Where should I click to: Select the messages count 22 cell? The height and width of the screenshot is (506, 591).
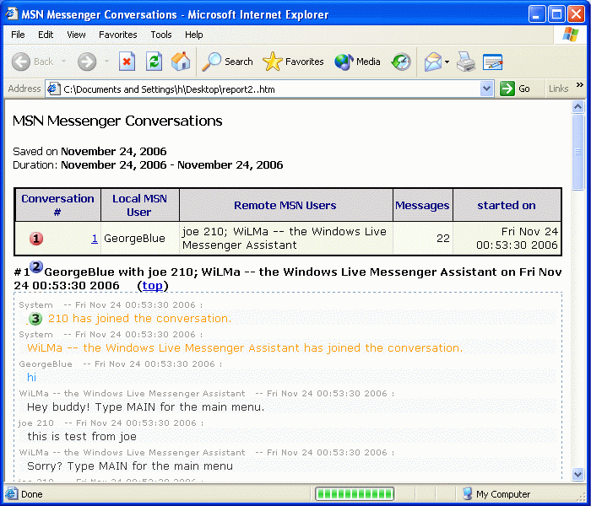click(422, 239)
